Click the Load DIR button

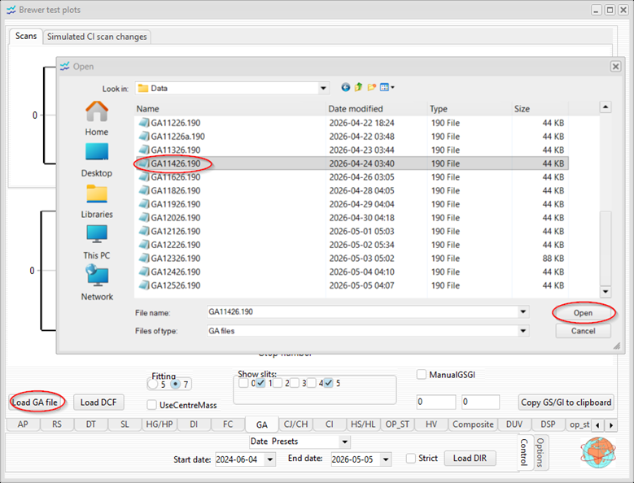(470, 458)
